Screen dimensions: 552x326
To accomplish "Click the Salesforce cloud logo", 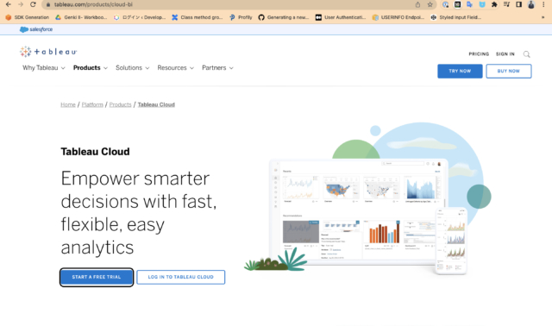I will (x=36, y=29).
